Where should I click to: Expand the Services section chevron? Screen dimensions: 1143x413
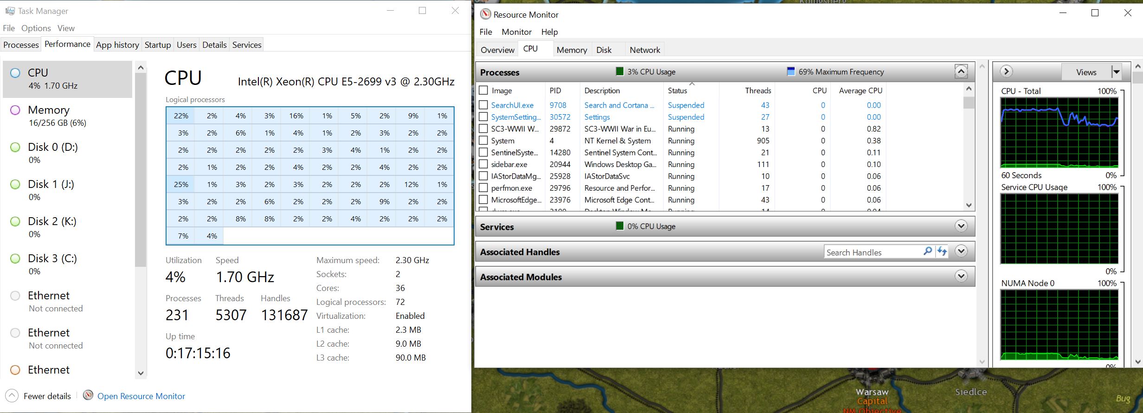[x=961, y=226]
